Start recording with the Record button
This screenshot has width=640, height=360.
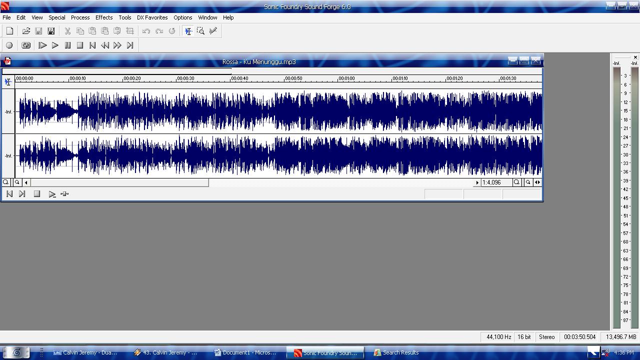[x=9, y=45]
